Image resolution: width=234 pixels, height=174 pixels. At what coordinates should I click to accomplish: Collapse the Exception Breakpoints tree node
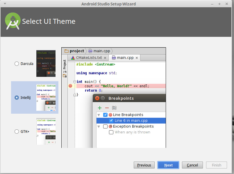pos(99,126)
